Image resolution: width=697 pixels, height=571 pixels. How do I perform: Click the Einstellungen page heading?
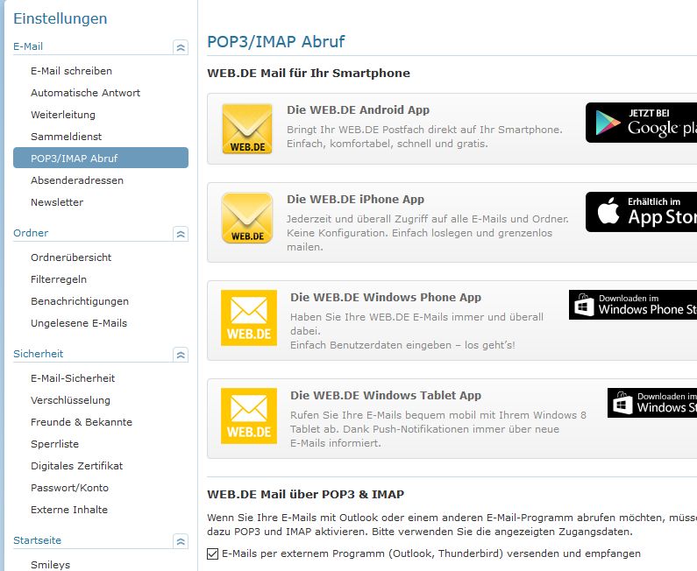point(60,18)
